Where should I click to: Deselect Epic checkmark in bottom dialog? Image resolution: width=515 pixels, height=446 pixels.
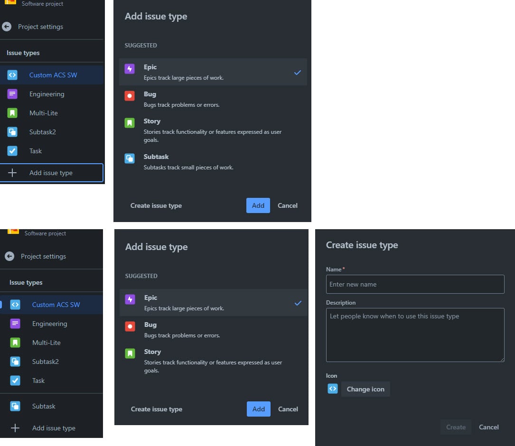point(298,303)
